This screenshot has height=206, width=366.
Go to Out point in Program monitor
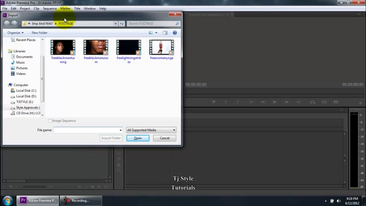[x=298, y=102]
